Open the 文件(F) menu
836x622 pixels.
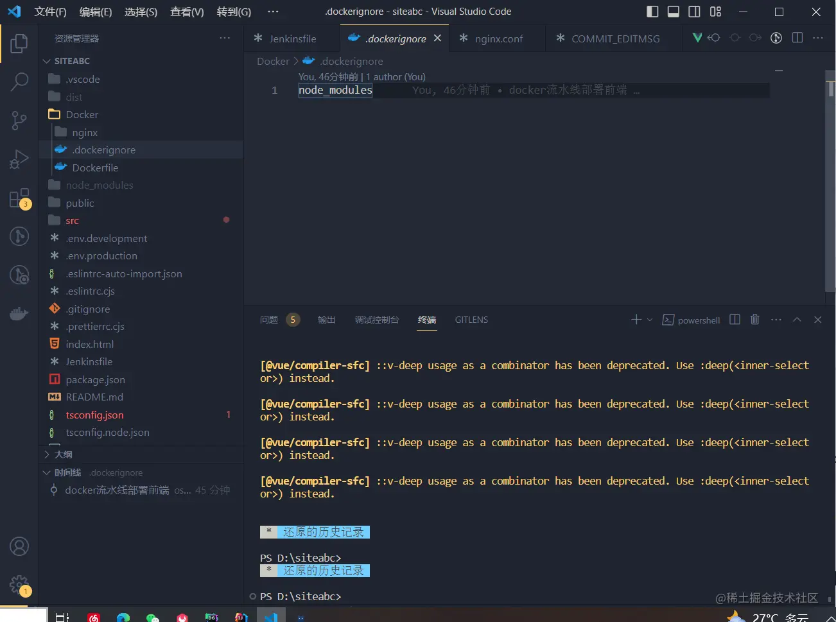(50, 12)
